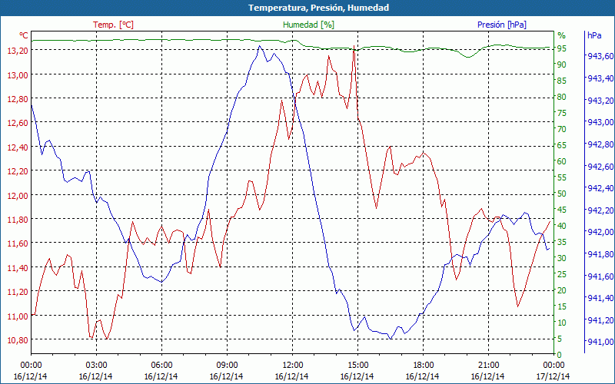
Task: Click the '11,80' temperature axis value
Action: coord(18,220)
